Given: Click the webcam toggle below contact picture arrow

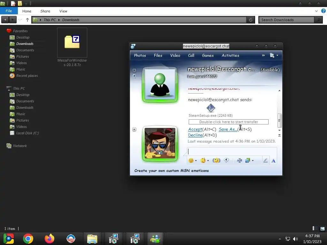Looking at the screenshot, I should click(x=134, y=76).
